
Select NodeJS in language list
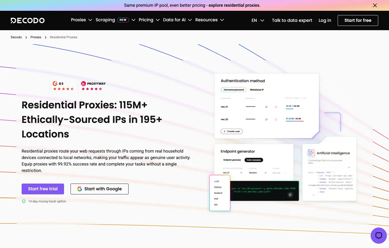(218, 193)
